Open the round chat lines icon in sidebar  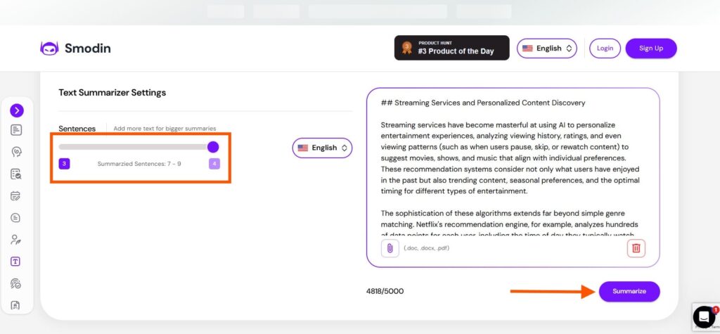pos(15,218)
